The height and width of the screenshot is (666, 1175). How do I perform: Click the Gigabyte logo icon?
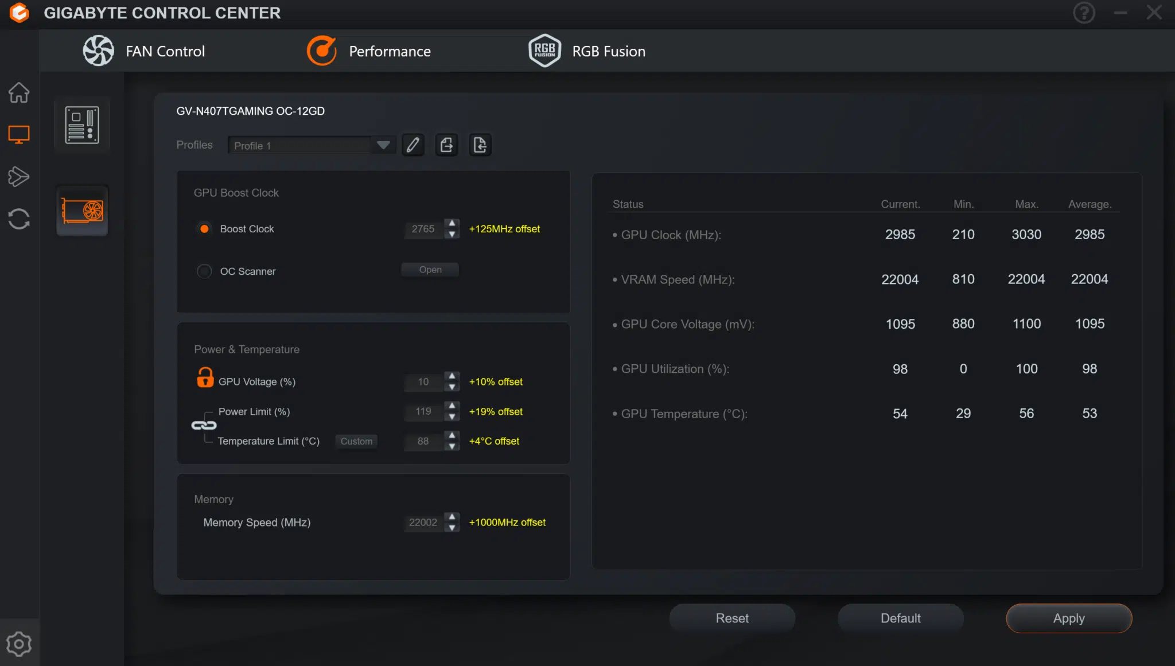(20, 13)
